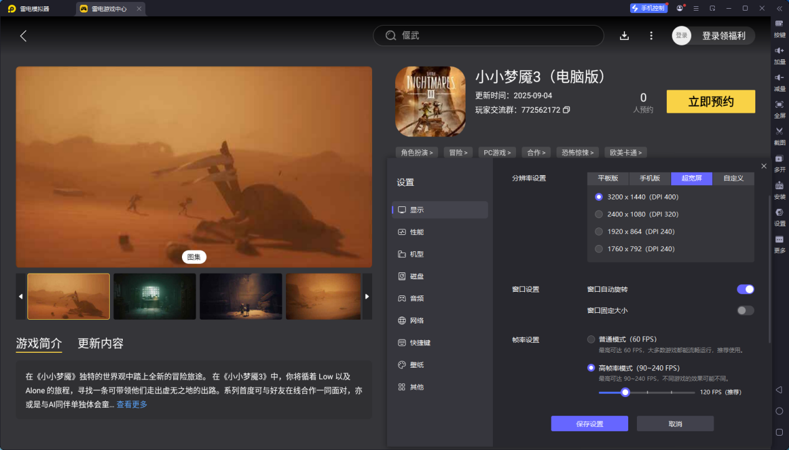789x450 pixels.
Task: Click the 减量 volume down icon
Action: (x=779, y=77)
